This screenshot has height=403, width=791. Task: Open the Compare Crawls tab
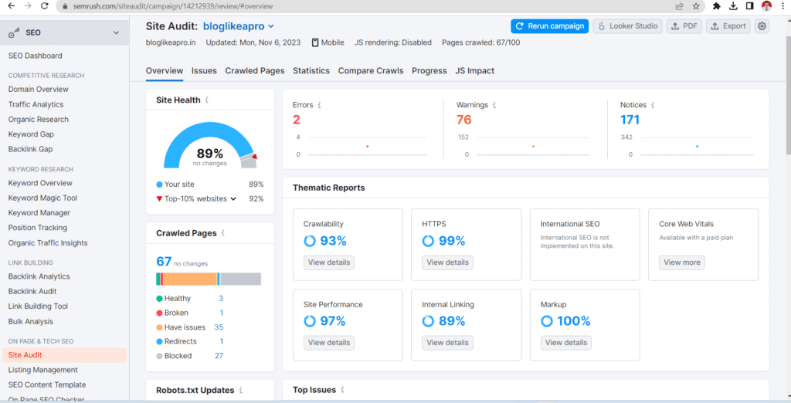371,70
